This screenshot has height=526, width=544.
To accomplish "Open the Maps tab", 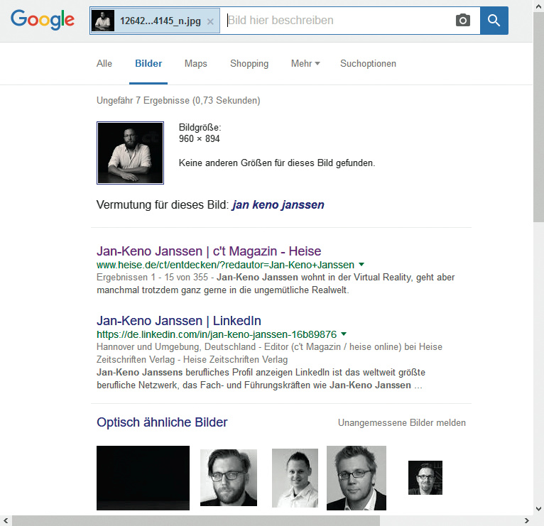I will point(196,64).
